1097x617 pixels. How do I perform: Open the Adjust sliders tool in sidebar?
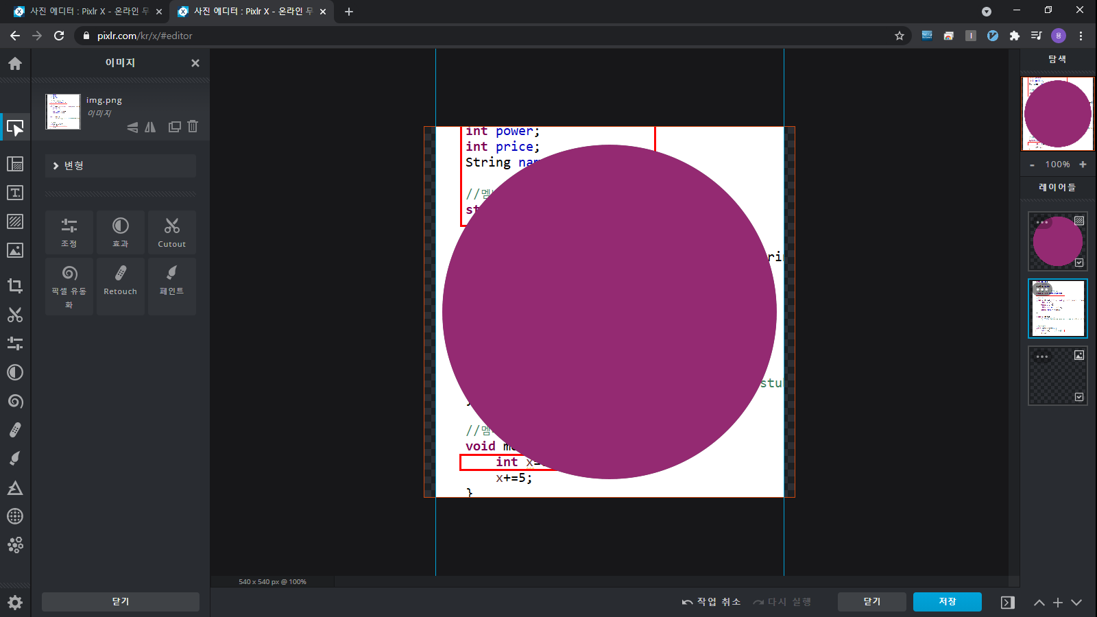click(x=15, y=343)
